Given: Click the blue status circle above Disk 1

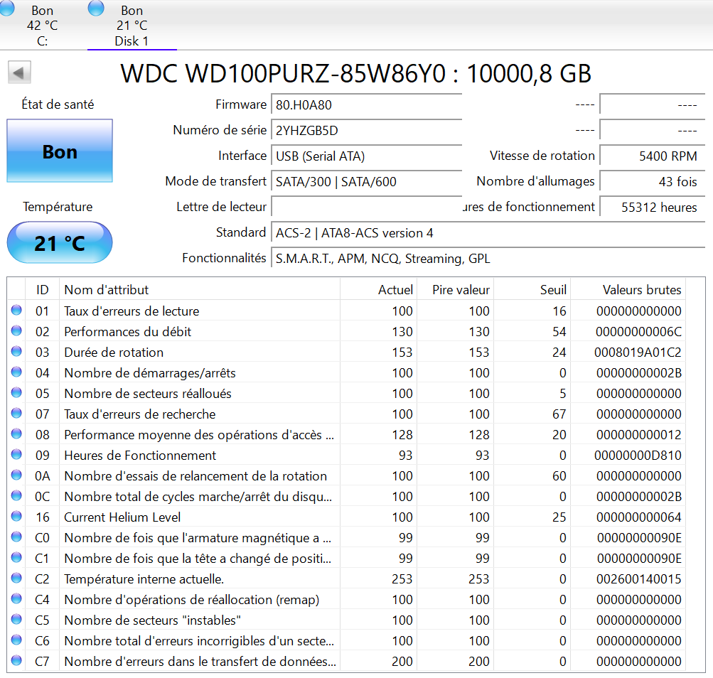Looking at the screenshot, I should coord(96,7).
